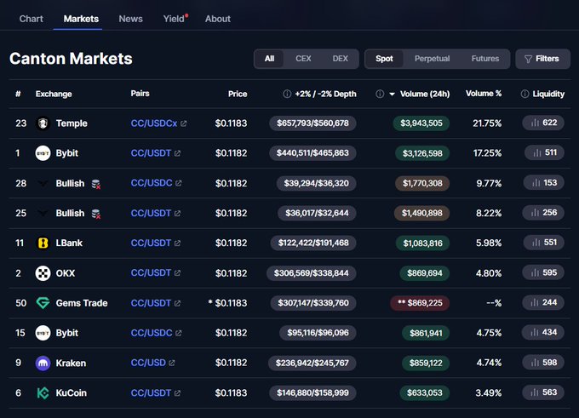Image resolution: width=579 pixels, height=418 pixels.
Task: Click the Bullish logo in CC/USDT row
Action: coord(43,213)
